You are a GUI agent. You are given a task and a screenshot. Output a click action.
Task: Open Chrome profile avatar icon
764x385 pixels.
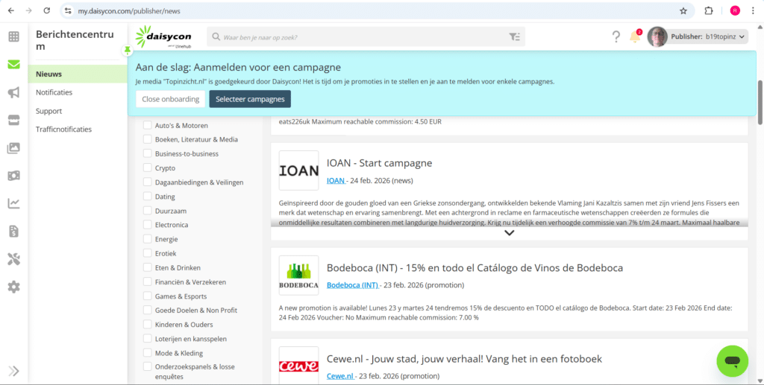coord(735,10)
